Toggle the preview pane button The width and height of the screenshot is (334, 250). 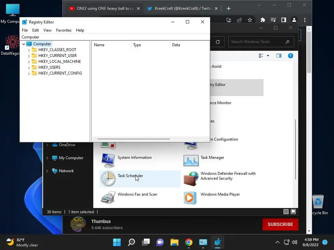279,56
